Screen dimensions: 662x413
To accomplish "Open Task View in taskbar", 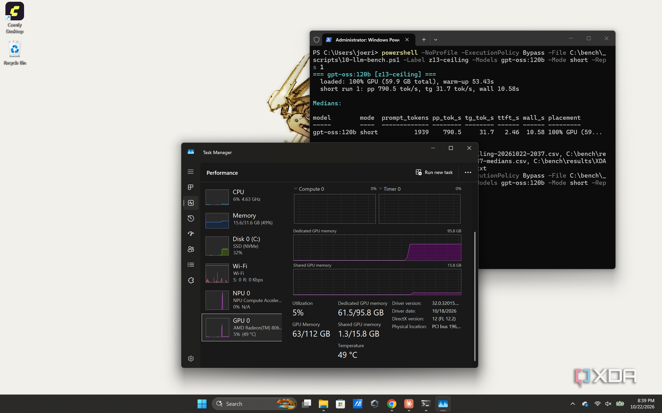I will pyautogui.click(x=307, y=404).
